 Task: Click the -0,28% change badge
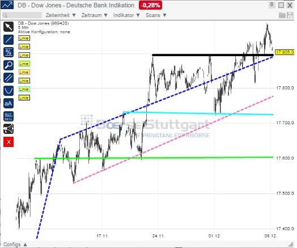150,5
